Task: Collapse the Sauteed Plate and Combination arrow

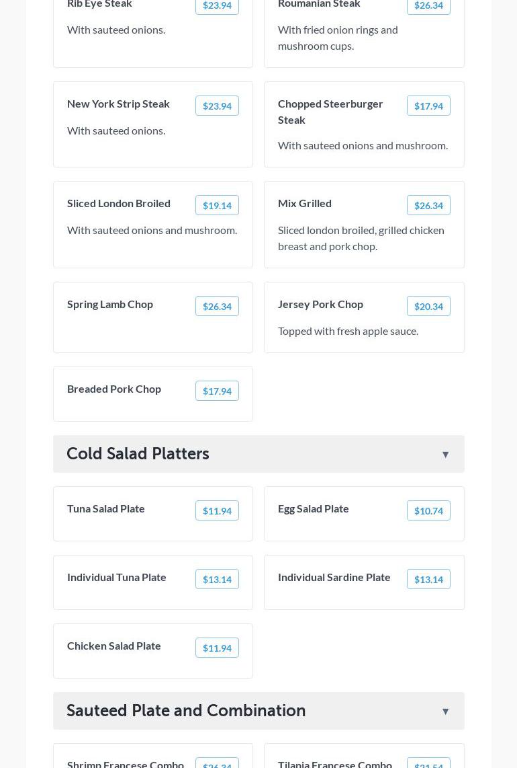Action: click(445, 712)
